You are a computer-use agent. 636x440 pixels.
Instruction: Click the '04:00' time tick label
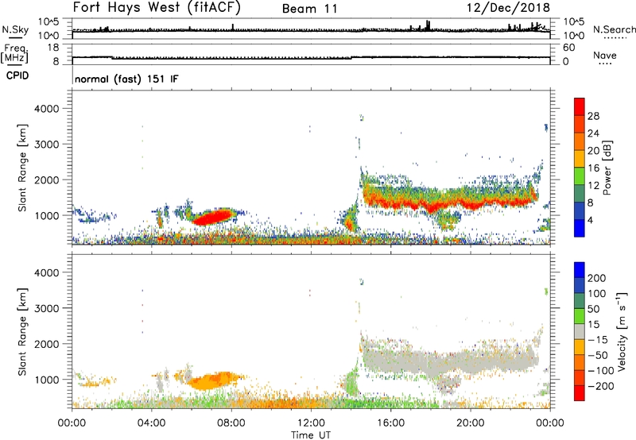click(151, 423)
